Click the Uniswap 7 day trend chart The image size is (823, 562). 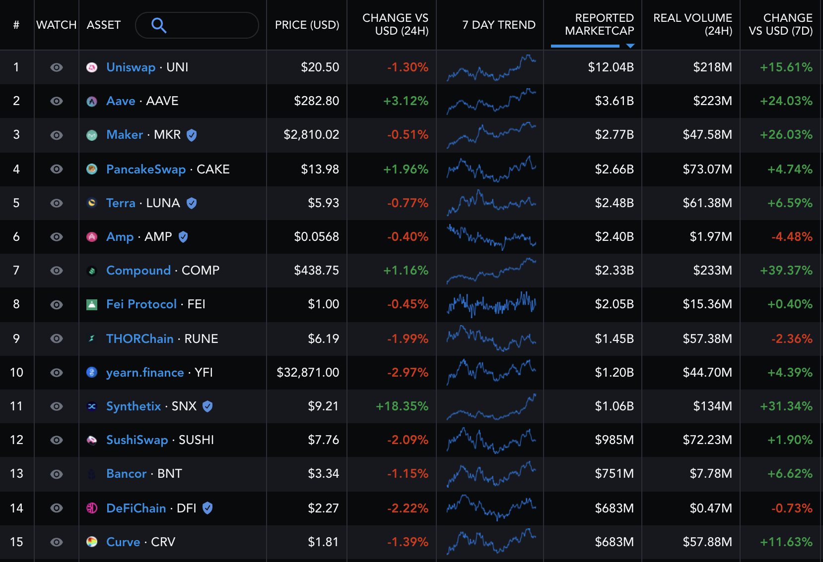(491, 67)
